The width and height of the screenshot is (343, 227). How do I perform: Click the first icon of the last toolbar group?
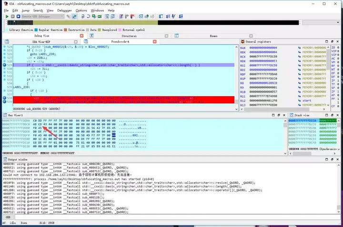[161, 16]
